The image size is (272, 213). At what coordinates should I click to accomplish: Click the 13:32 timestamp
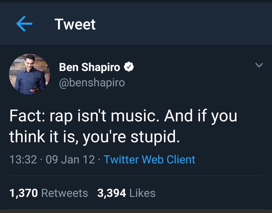(23, 160)
